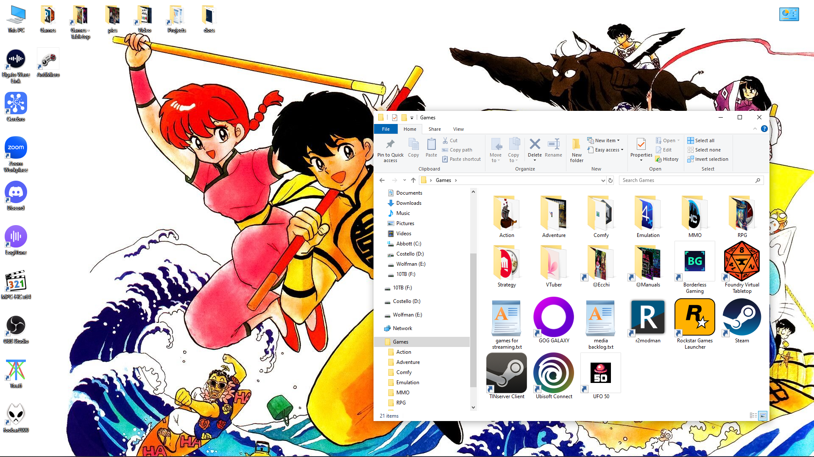Switch to large icons view button

[x=763, y=416]
